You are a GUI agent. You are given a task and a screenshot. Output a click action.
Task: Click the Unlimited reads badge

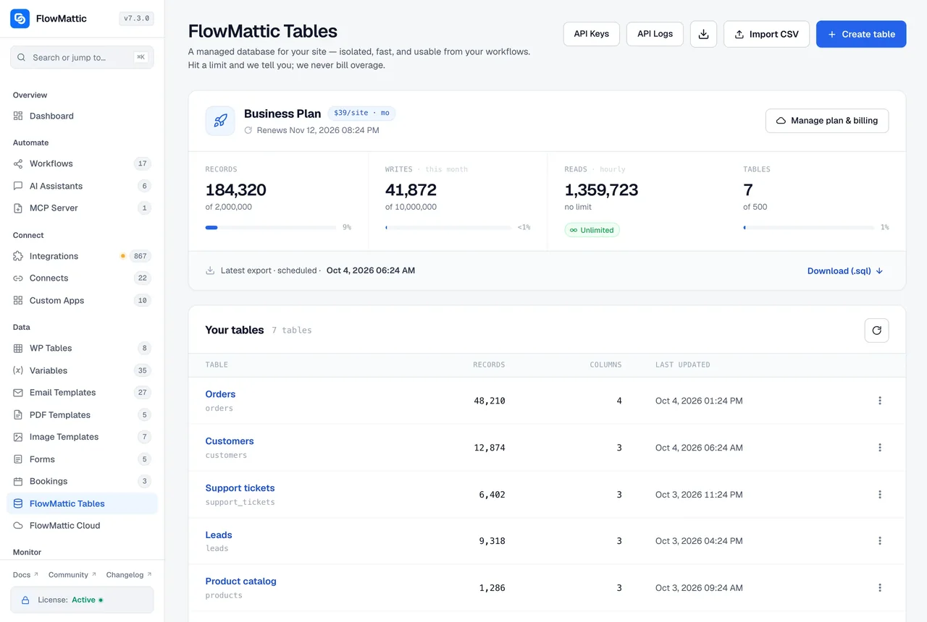[592, 230]
